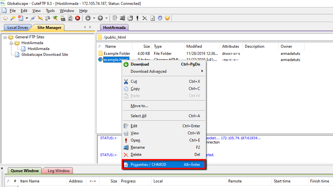Launch the Connection Wizard wand icon
The height and width of the screenshot is (187, 333).
pos(13,18)
